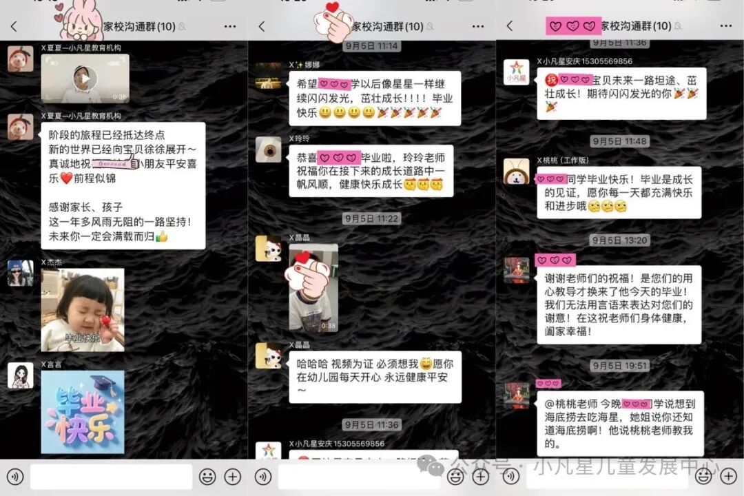Select 玲玲's message 玲玲老师祝福你
Viewport: 744px width, 496px height.
[x=371, y=171]
